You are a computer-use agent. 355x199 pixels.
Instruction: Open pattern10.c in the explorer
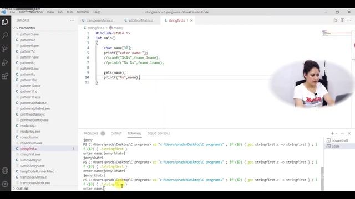[x=28, y=80]
